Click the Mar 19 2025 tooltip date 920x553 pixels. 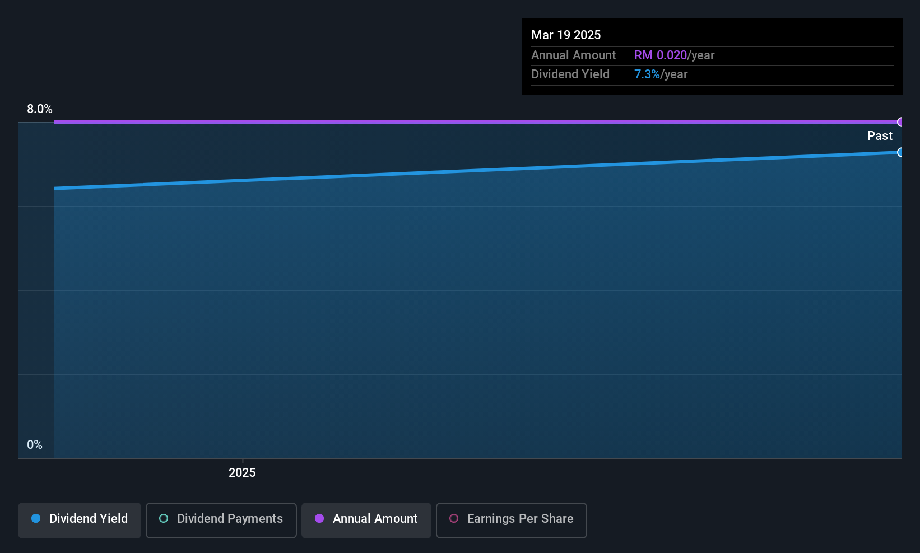point(566,35)
